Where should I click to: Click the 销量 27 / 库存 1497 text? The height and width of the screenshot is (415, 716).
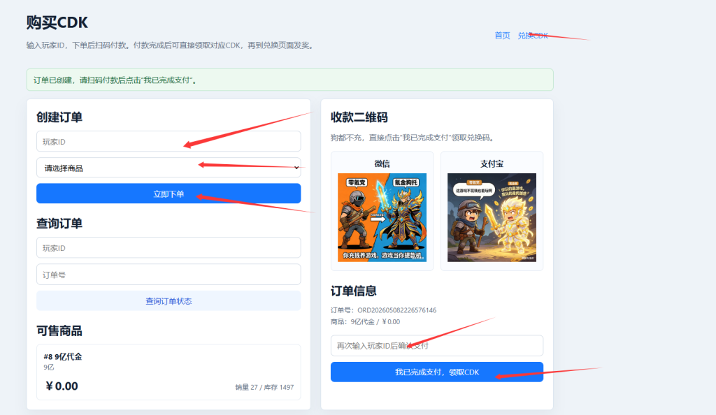click(264, 387)
